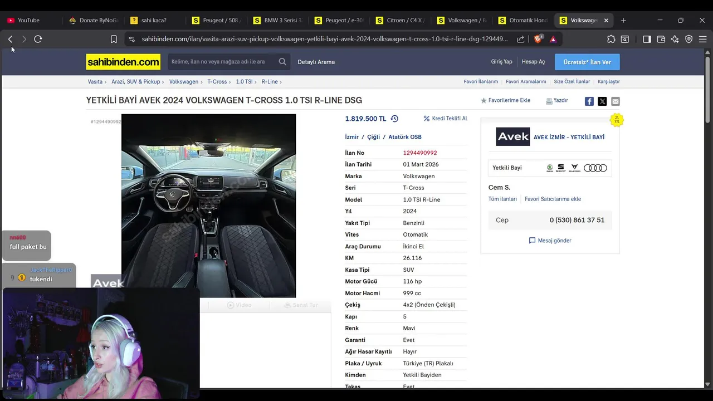713x401 pixels.
Task: Open the browser extensions puzzle icon
Action: [611, 39]
